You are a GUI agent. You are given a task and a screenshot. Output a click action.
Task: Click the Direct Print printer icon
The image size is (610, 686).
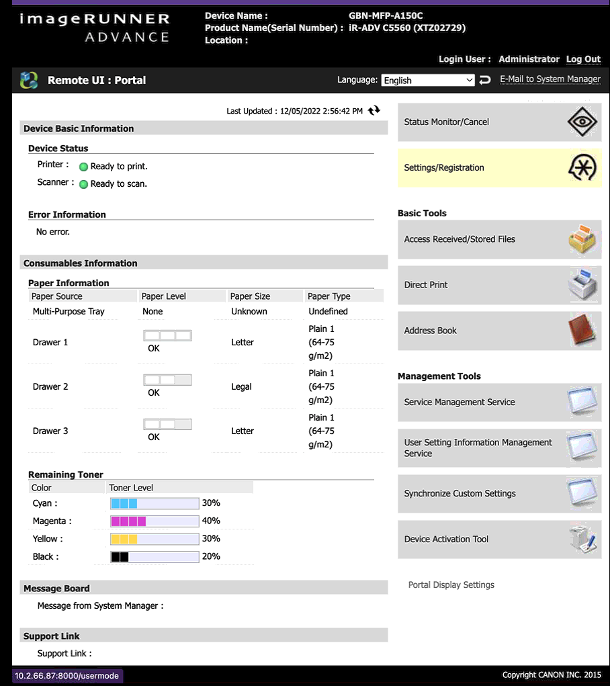point(582,284)
